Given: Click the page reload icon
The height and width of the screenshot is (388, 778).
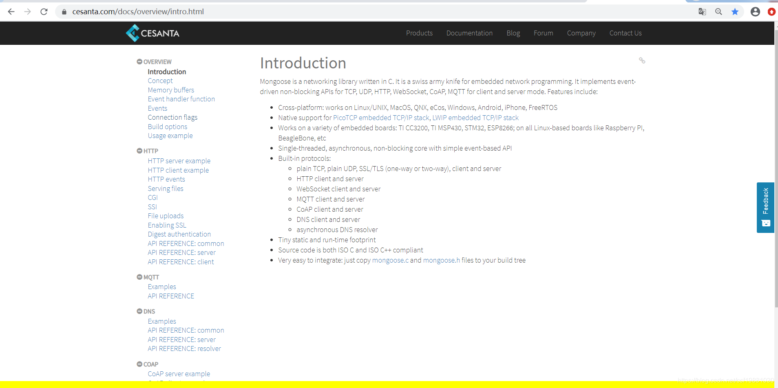Looking at the screenshot, I should [44, 11].
